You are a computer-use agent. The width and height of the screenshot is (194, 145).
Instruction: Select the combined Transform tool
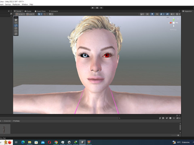coord(16,34)
